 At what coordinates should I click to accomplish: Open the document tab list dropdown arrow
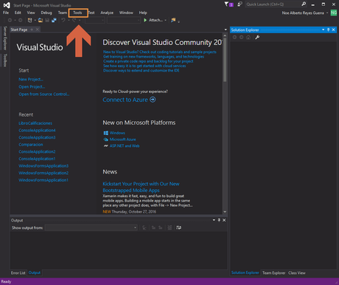pyautogui.click(x=226, y=30)
